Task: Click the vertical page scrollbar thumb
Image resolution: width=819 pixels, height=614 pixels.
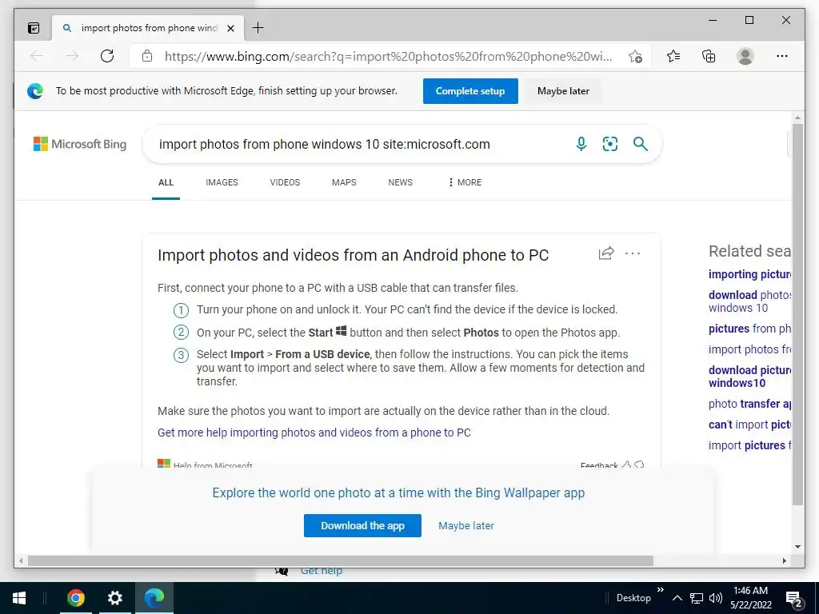Action: 797,313
